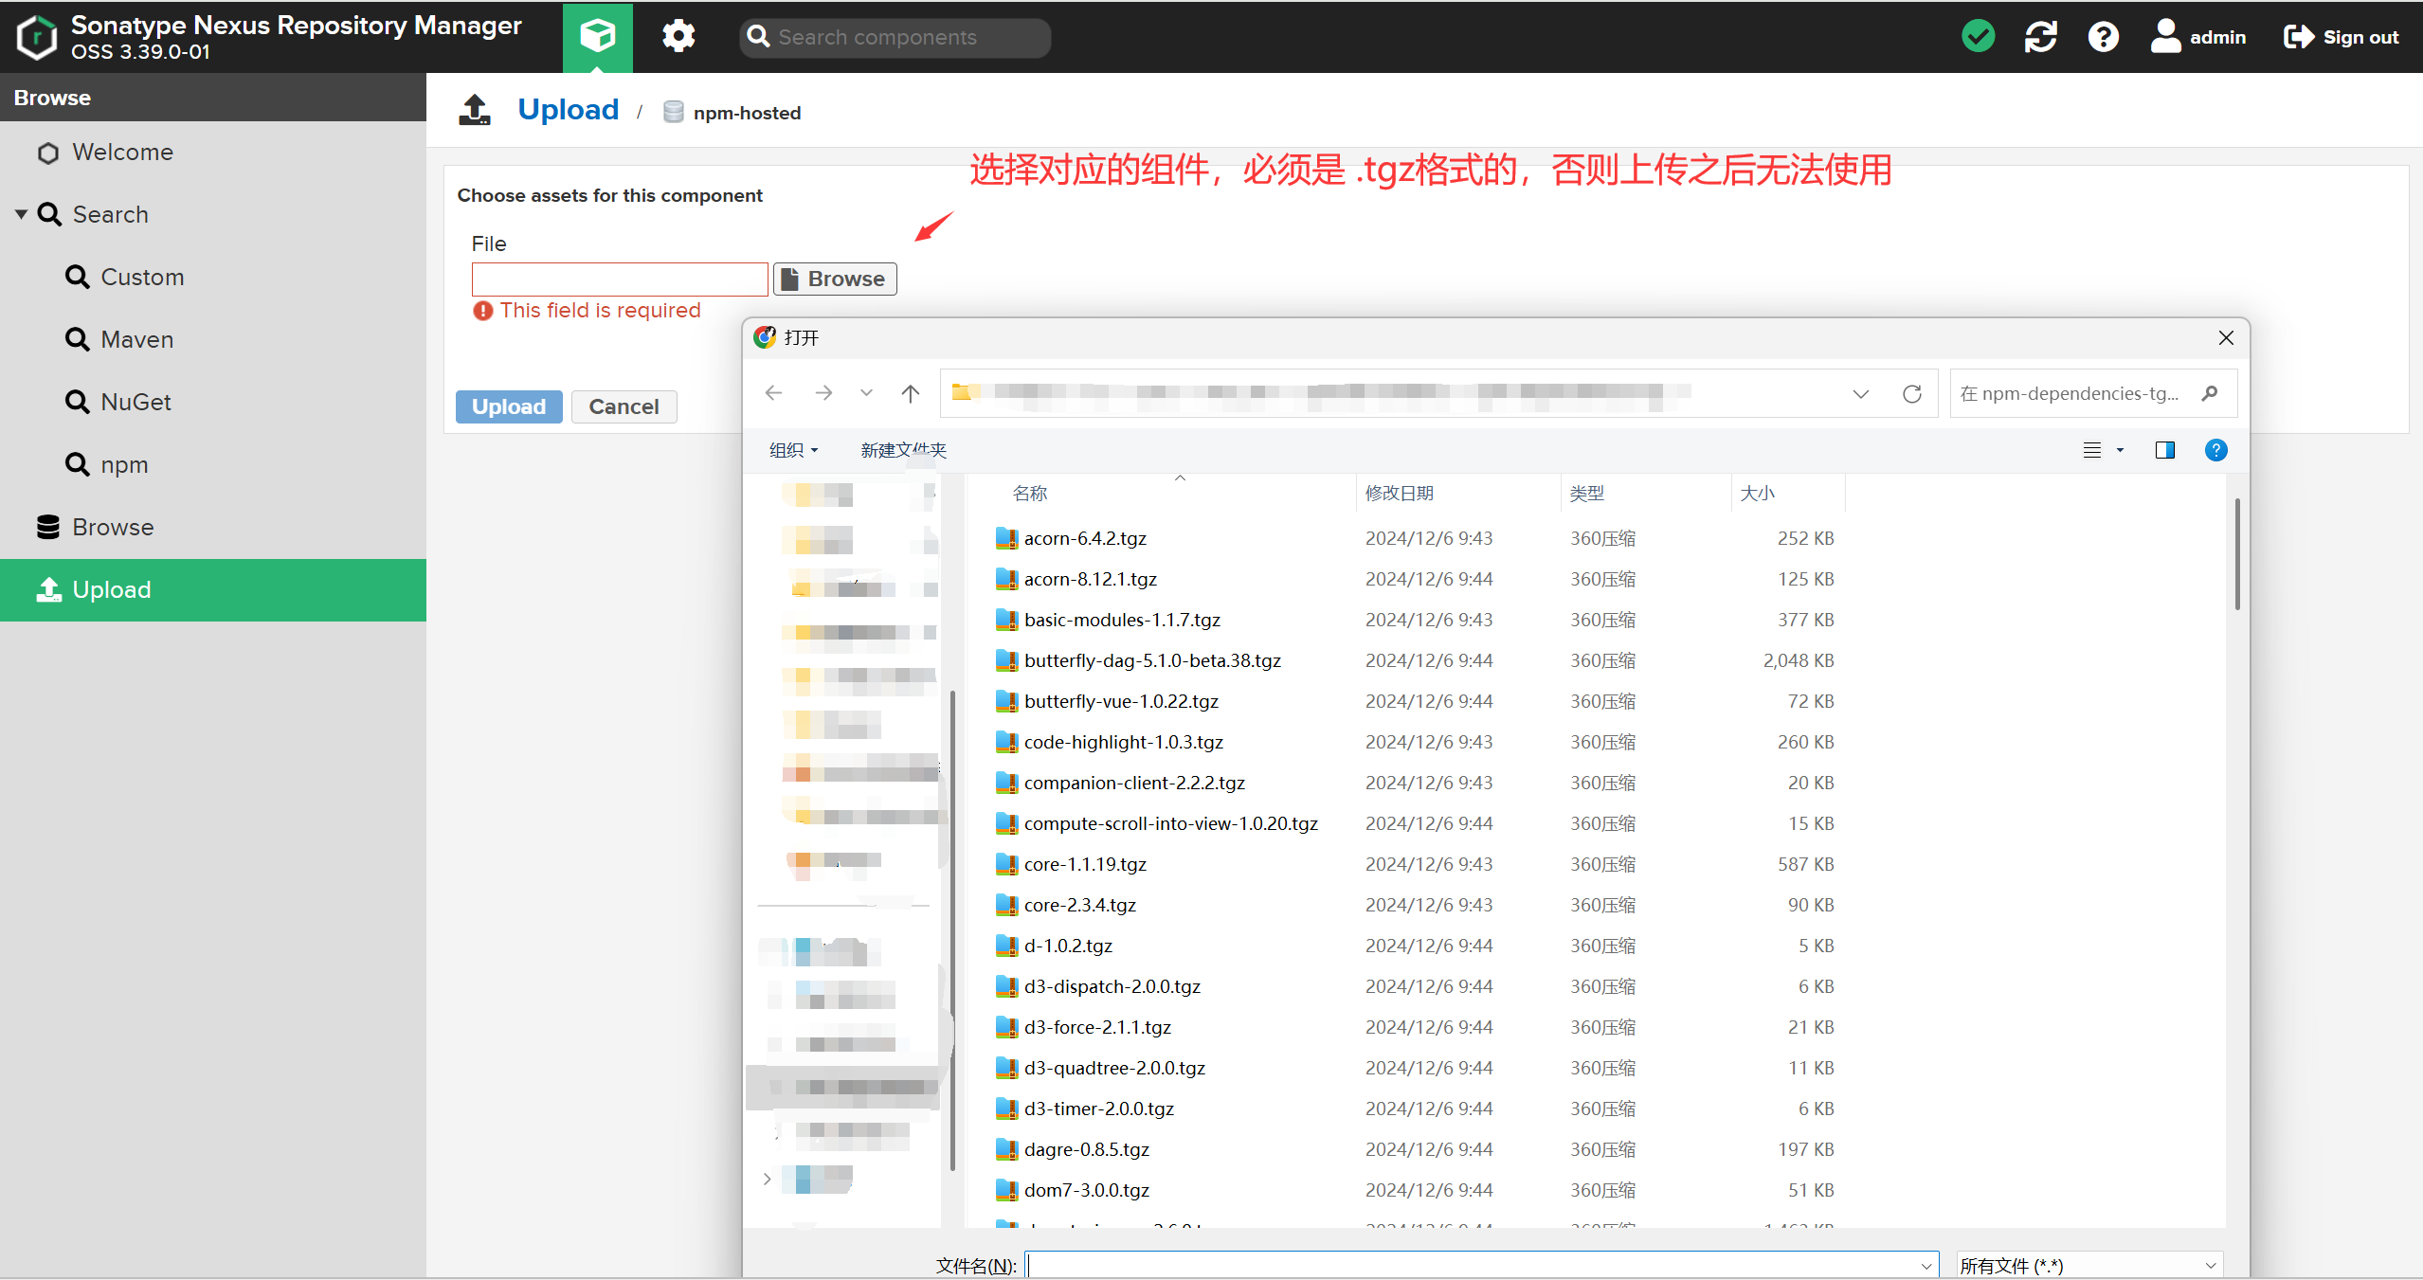This screenshot has height=1280, width=2423.
Task: Click the Sign out link
Action: (x=2342, y=37)
